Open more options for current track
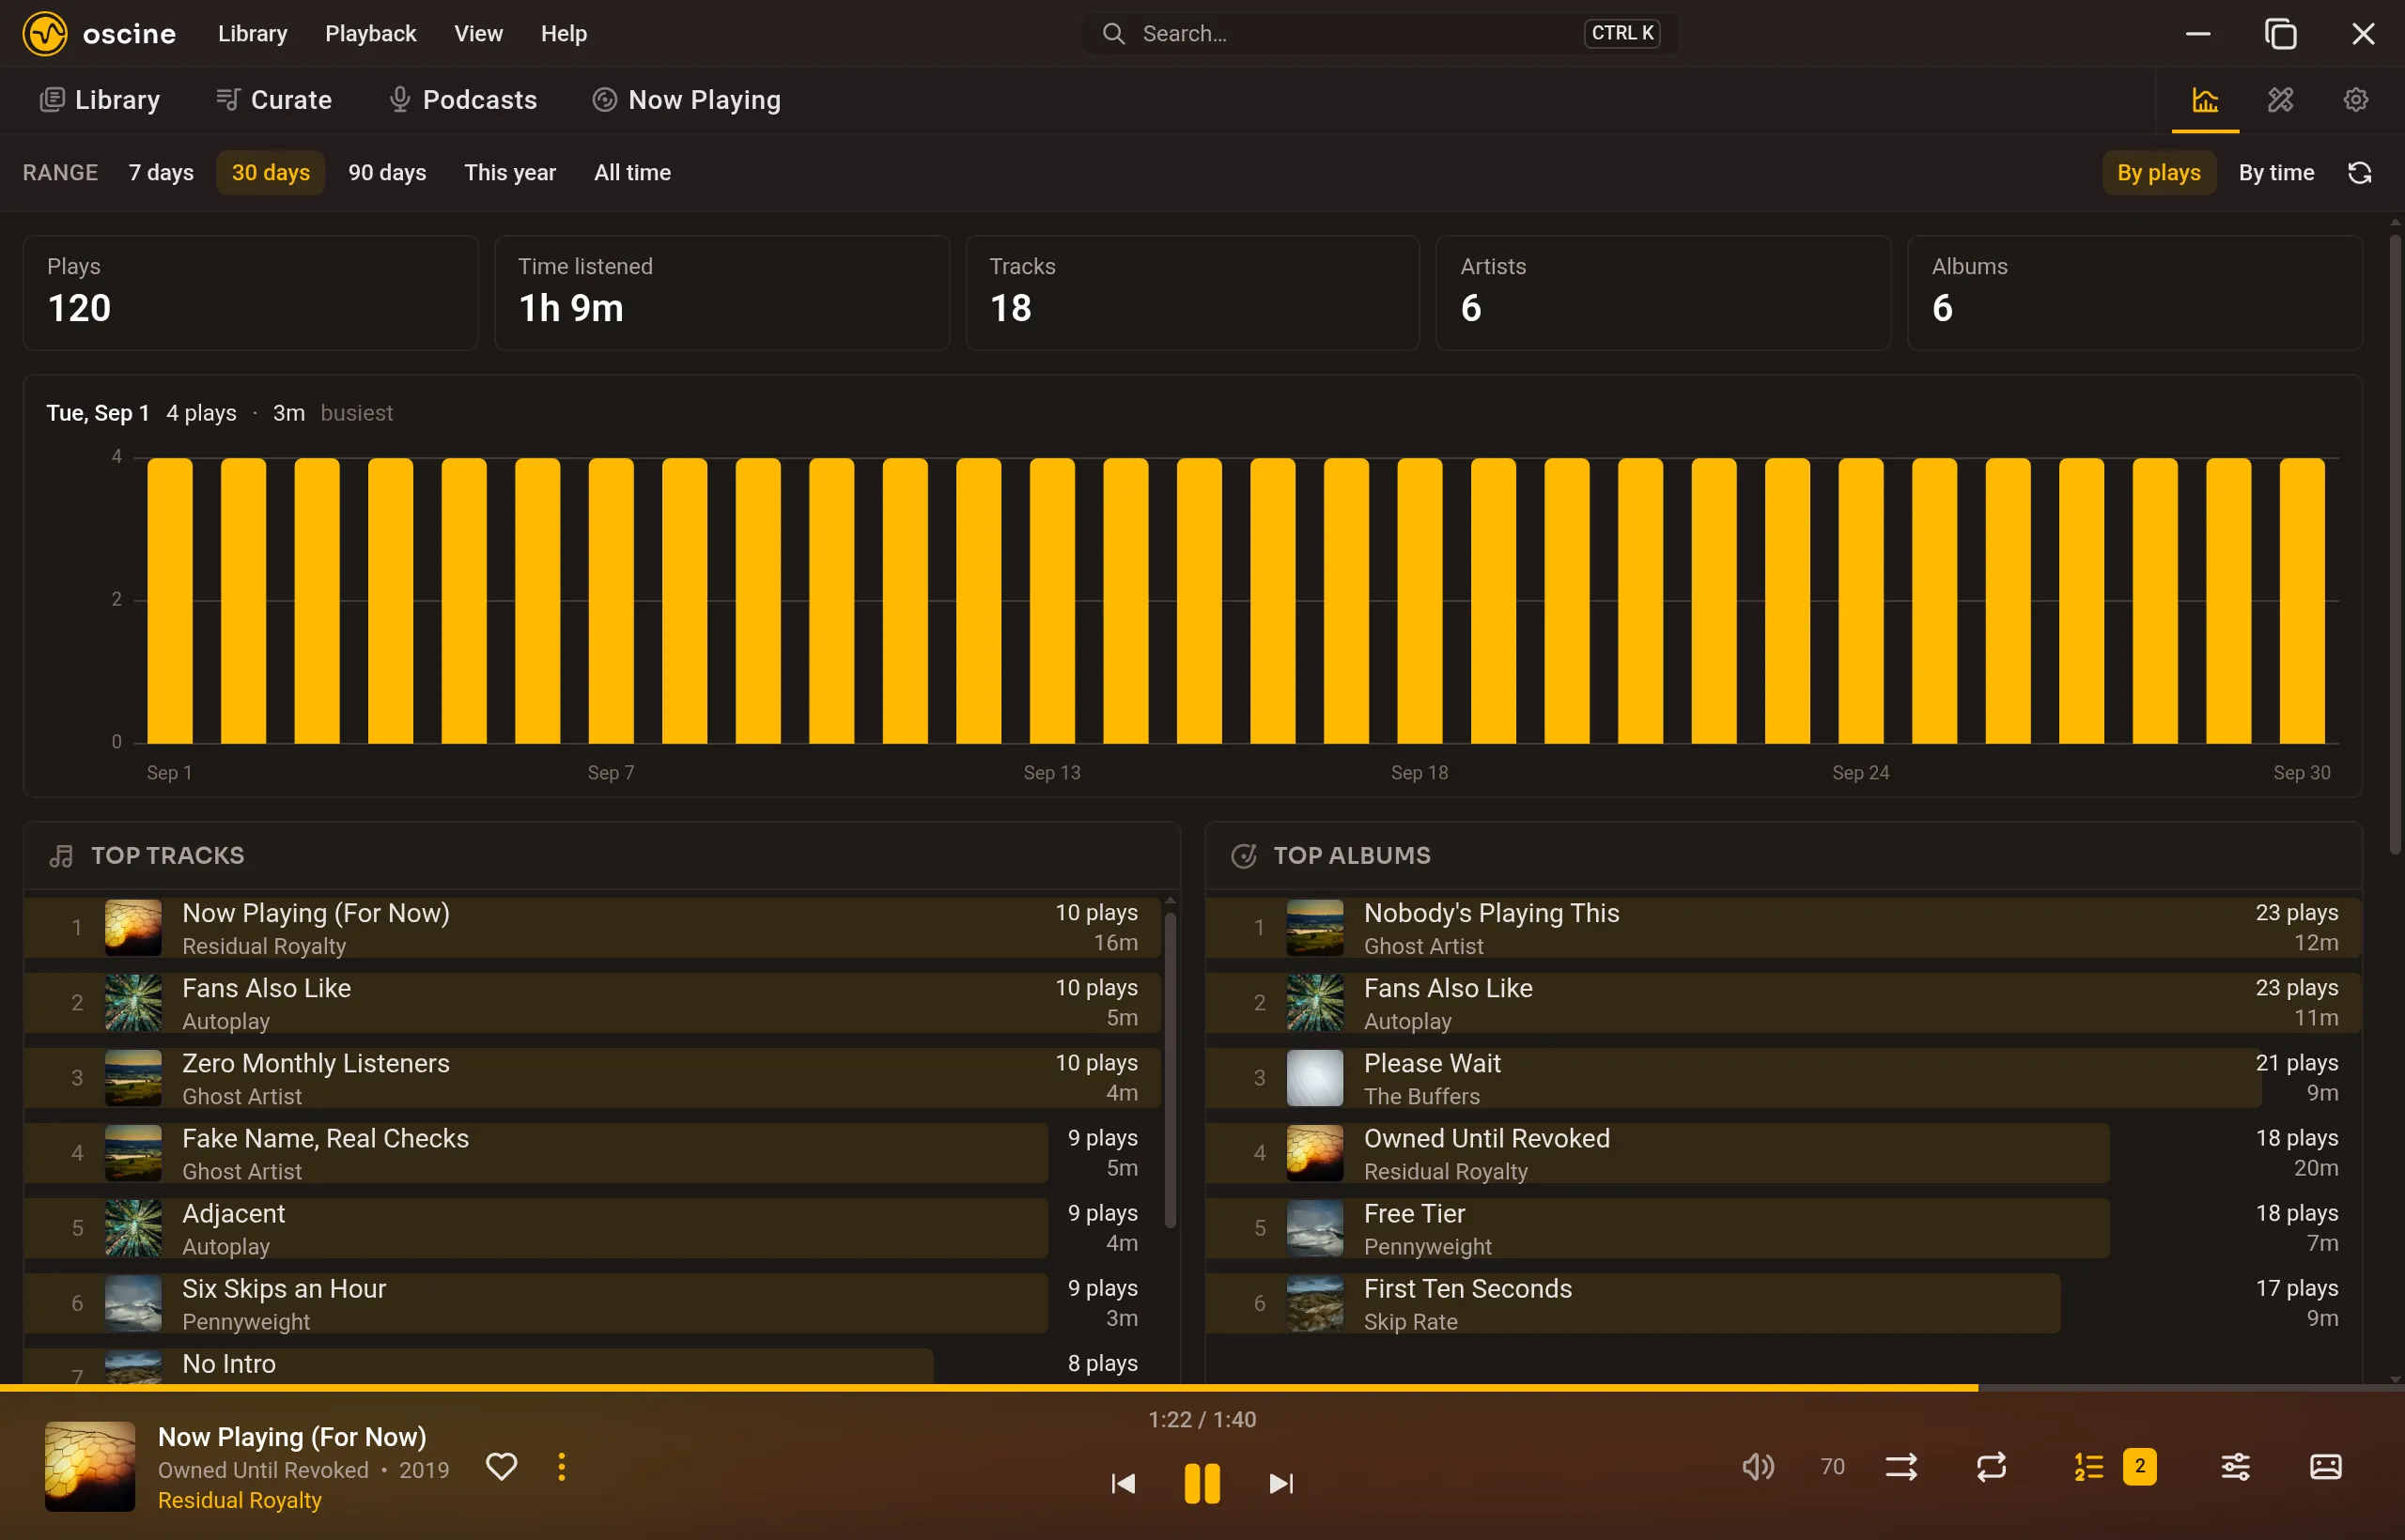Viewport: 2405px width, 1540px height. [561, 1467]
